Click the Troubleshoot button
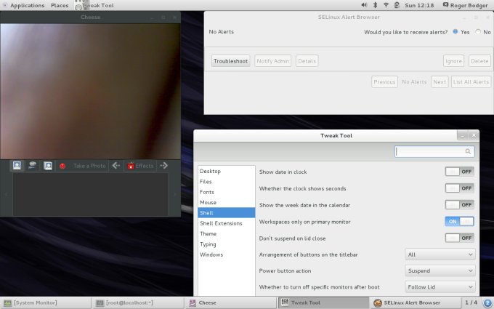Screen dimensions: 494x309 coord(231,61)
